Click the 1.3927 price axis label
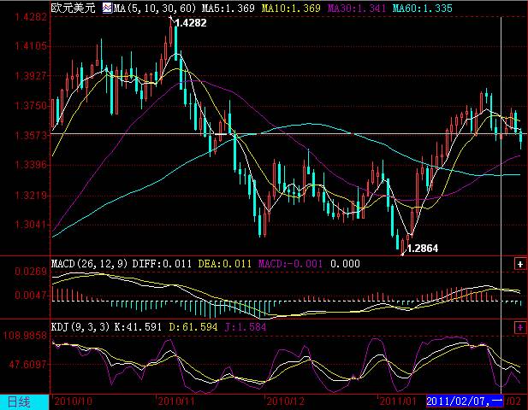Viewport: 528px width, 410px height. [x=31, y=76]
